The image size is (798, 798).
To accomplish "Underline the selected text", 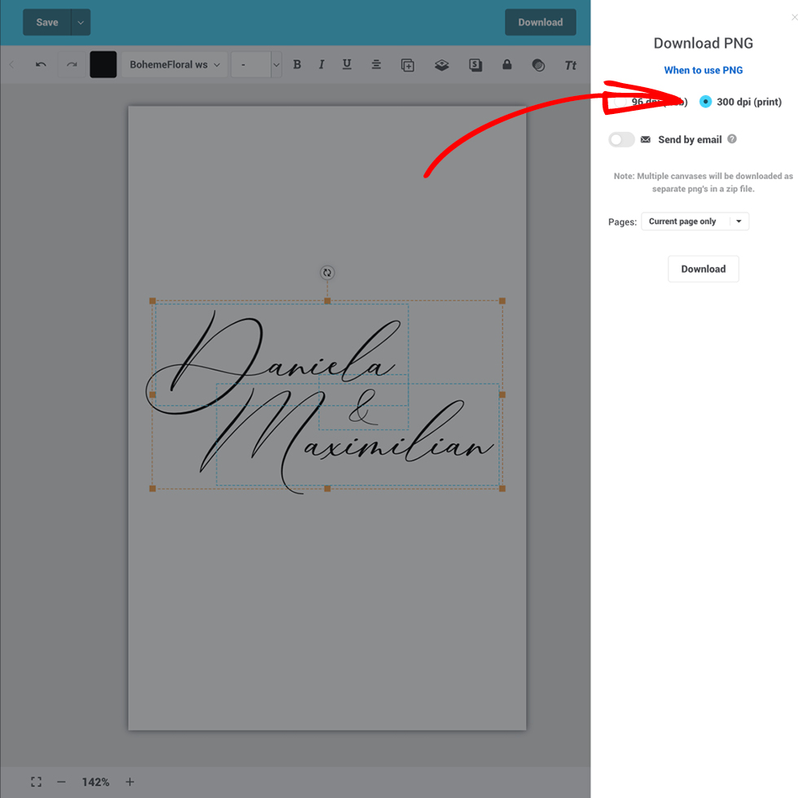I will point(347,65).
